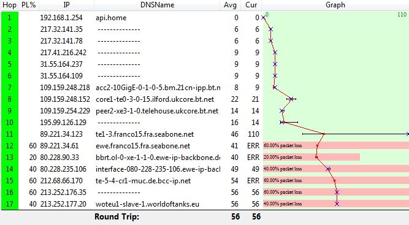Click IP address 89.221.34.123
Image resolution: width=409 pixels, height=225 pixels.
pos(61,134)
